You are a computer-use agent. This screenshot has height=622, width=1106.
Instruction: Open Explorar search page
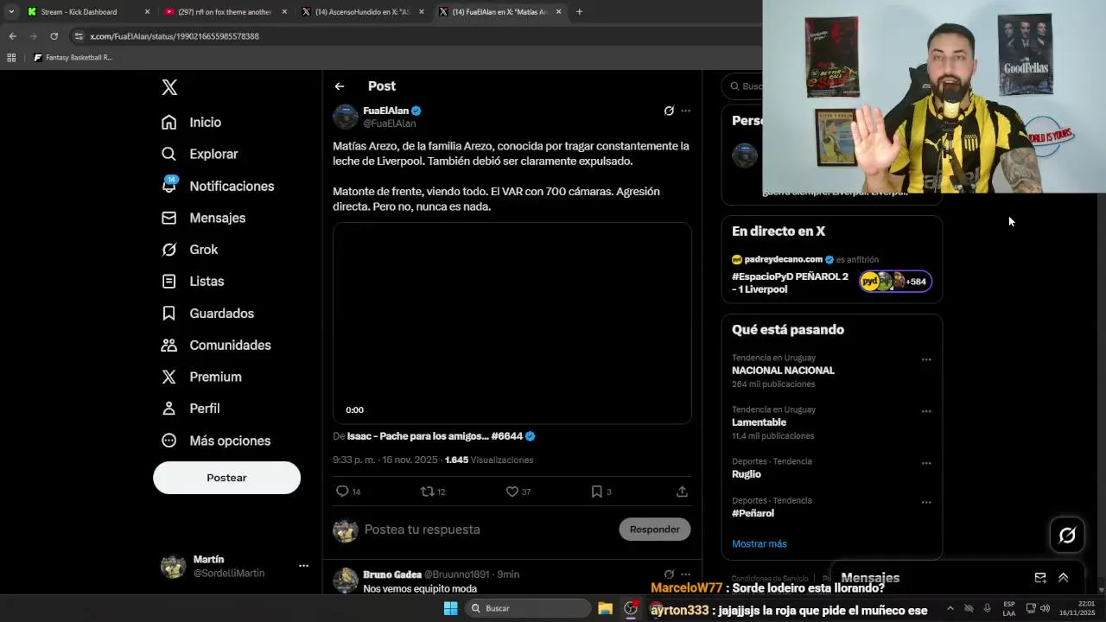coord(199,154)
